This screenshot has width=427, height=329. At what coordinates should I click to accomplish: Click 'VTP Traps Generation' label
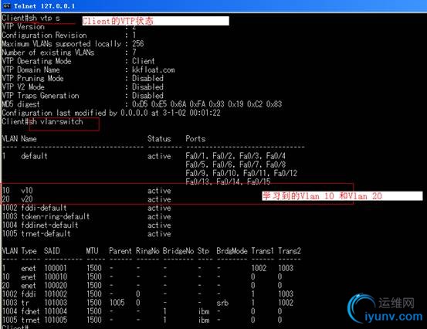[40, 96]
